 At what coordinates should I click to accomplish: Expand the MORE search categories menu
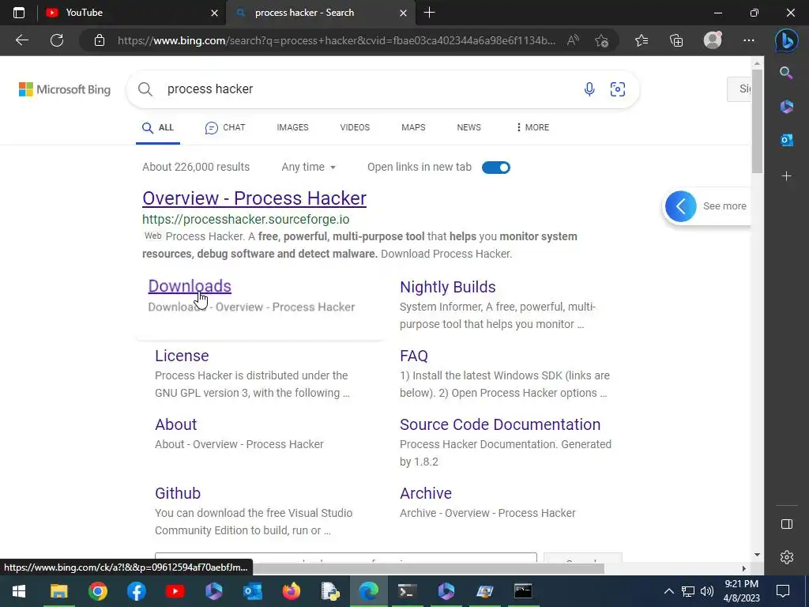click(x=532, y=127)
